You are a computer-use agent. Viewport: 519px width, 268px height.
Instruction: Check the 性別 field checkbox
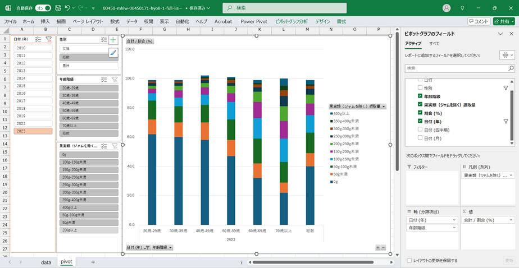(x=420, y=88)
